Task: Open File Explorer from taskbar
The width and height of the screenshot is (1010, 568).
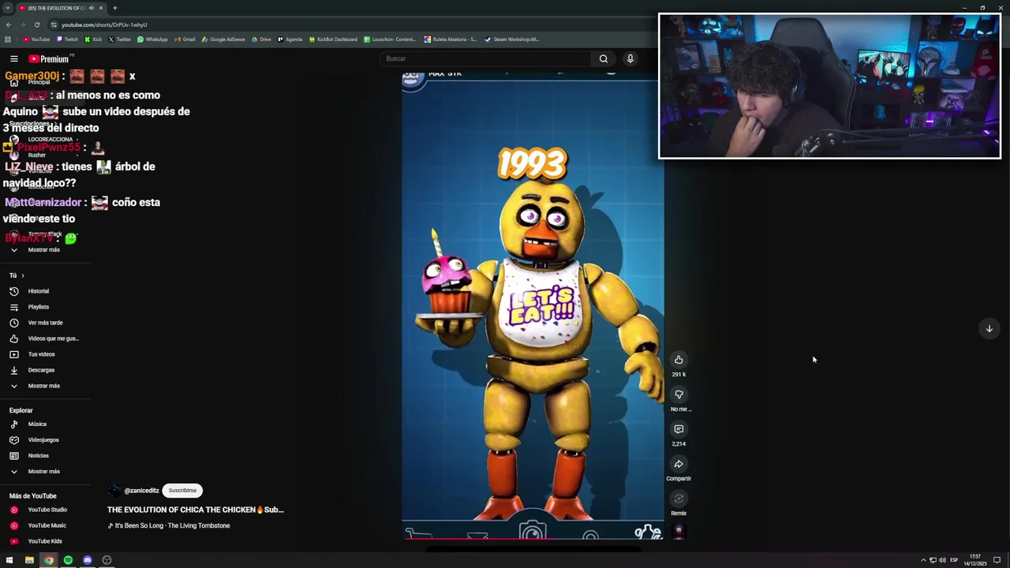Action: 29,560
